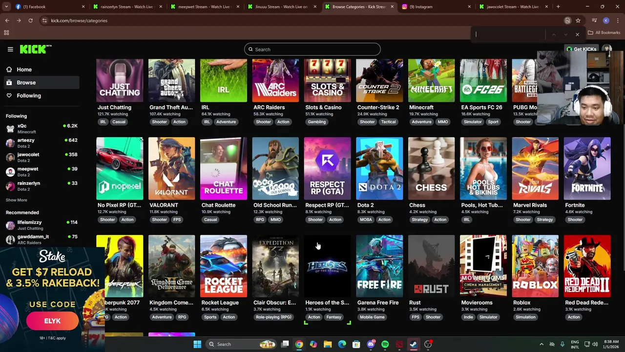Open VALORANT category thumbnail
The height and width of the screenshot is (352, 625).
click(171, 169)
